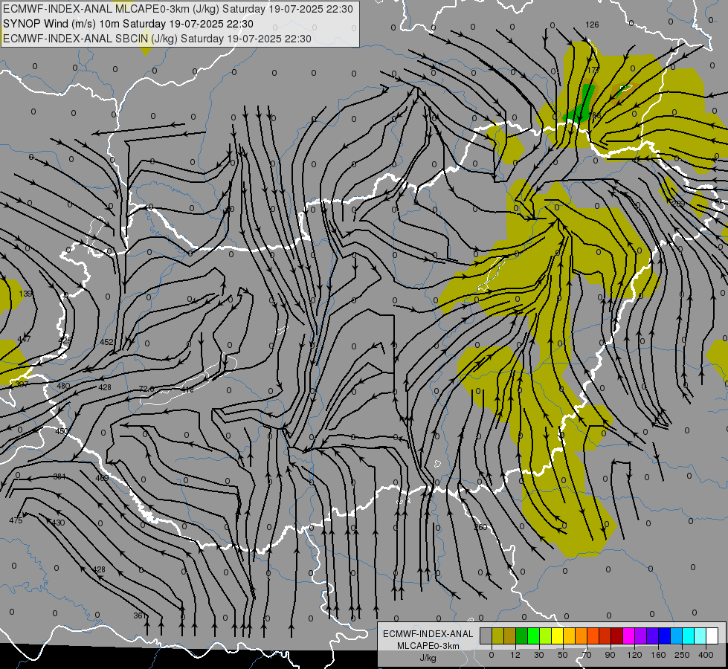This screenshot has height=669, width=728.
Task: Pick the lime yellow-green legend swatch
Action: click(x=546, y=636)
